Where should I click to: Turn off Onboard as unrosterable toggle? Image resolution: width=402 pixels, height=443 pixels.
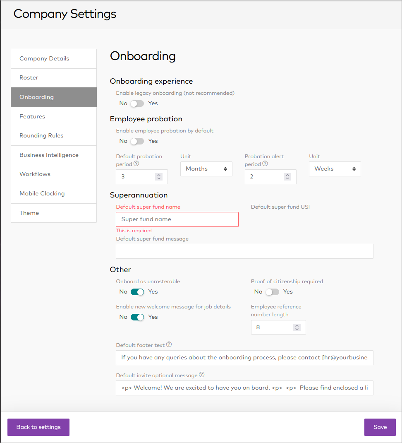(x=137, y=292)
